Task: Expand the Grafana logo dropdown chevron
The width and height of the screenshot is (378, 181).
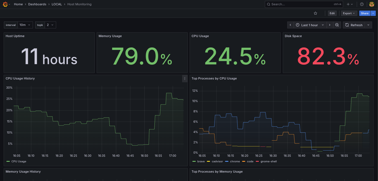Action: tap(9, 4)
